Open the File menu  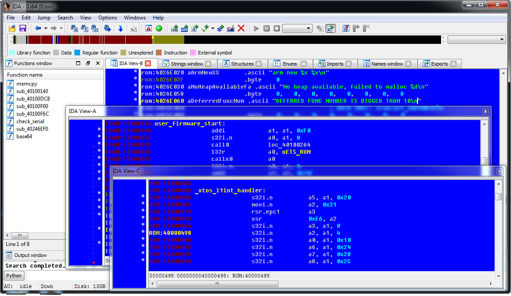tap(11, 18)
